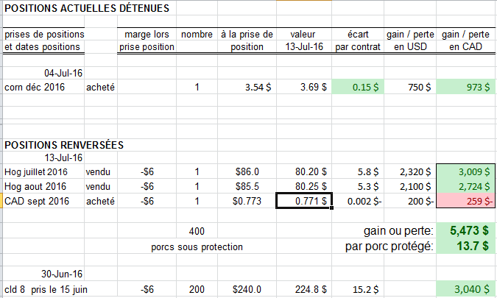Click the 3,009 $ gain cell

[466, 171]
